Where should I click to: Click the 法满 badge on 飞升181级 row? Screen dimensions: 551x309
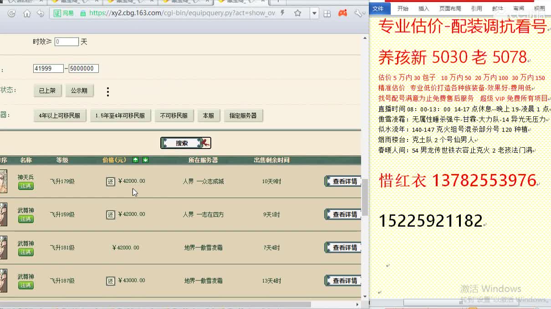26,252
